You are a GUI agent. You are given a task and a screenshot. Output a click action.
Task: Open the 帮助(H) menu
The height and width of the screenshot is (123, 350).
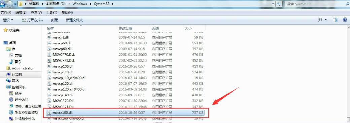coord(67,12)
